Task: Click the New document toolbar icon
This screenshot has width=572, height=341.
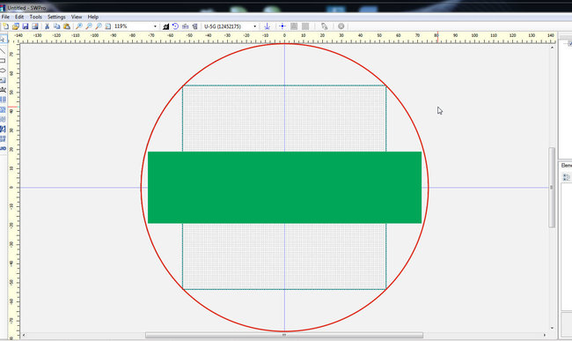Action: point(5,26)
